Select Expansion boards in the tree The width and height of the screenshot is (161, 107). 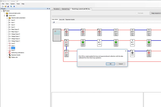16,55
